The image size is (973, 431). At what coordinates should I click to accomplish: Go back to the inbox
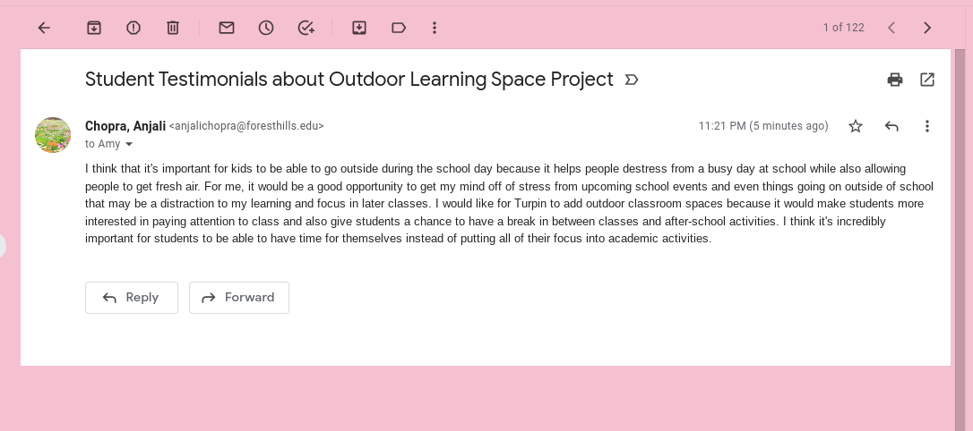[x=44, y=28]
